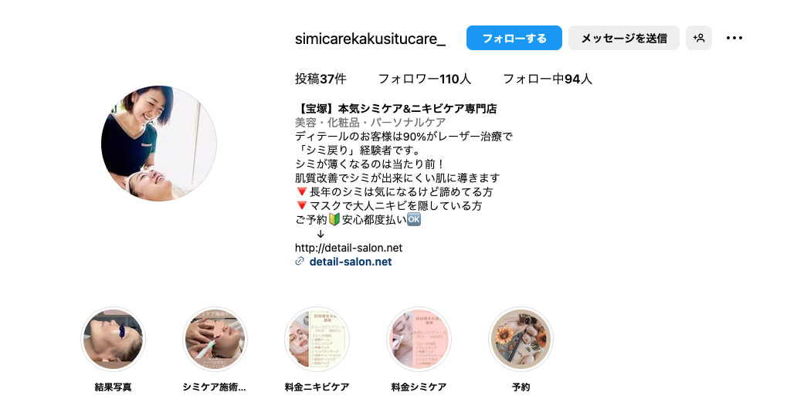Click the 美容・化粧品・パーソナルケア category text
The width and height of the screenshot is (797, 416).
[x=370, y=123]
